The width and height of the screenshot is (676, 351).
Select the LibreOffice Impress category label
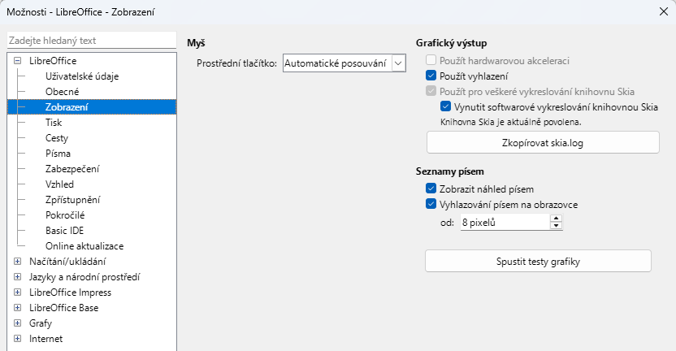(70, 292)
